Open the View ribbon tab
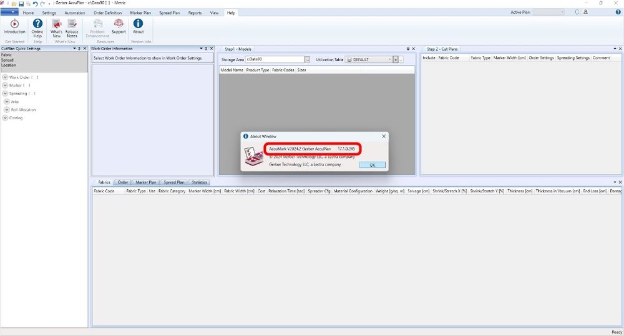624x336 pixels. click(214, 12)
